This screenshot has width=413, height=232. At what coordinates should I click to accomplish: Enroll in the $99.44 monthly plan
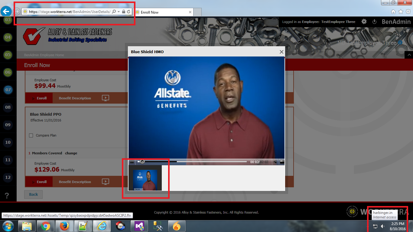(x=39, y=98)
